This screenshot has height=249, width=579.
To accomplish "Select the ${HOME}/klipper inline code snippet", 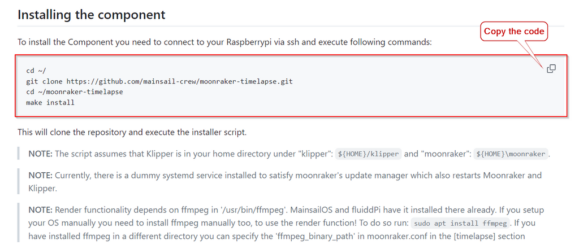I will coord(368,154).
